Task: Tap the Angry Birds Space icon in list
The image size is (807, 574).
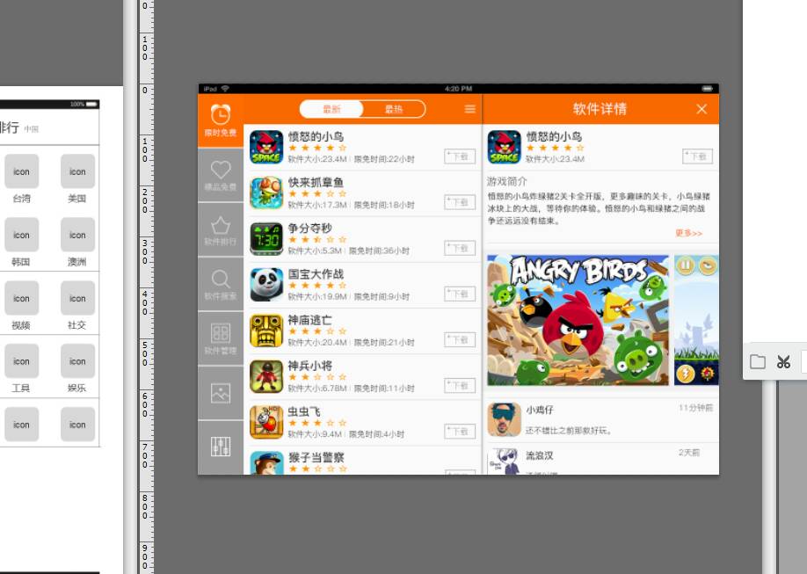Action: pos(266,147)
